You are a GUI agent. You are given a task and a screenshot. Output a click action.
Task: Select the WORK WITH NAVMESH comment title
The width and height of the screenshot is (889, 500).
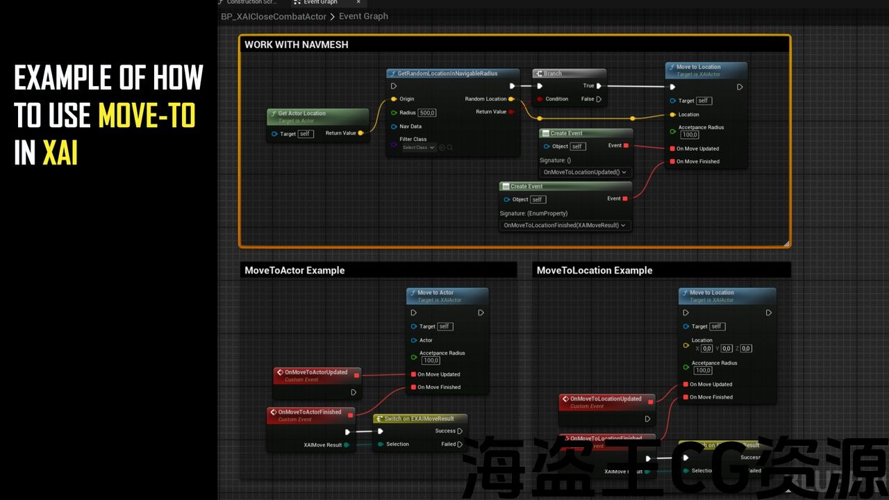tap(297, 44)
